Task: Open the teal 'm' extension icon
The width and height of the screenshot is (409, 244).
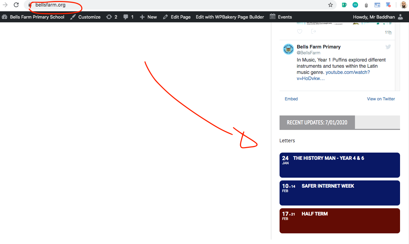Action: (x=355, y=5)
